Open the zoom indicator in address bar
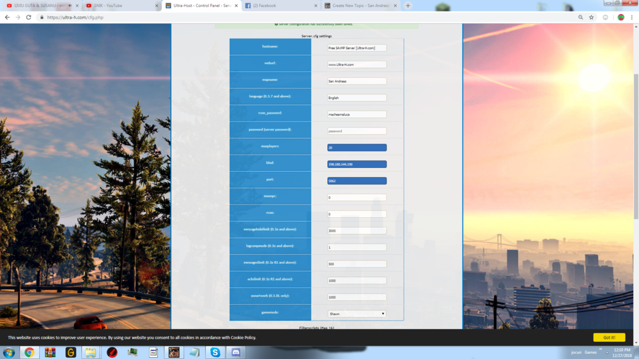This screenshot has height=359, width=639. (580, 17)
